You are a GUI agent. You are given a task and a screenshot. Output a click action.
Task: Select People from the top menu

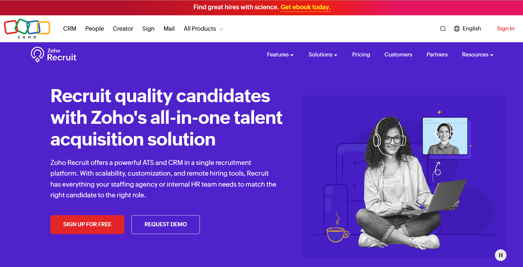[x=94, y=29]
